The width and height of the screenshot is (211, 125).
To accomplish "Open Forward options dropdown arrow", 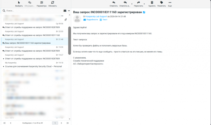I will pos(144,4).
